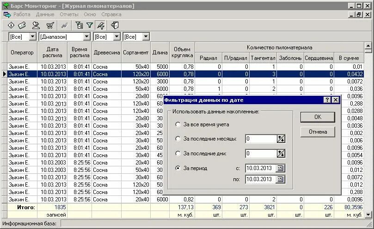This screenshot has height=229, width=374.
Task: Open the MDI document icon beside Работа
Action: pos(7,15)
